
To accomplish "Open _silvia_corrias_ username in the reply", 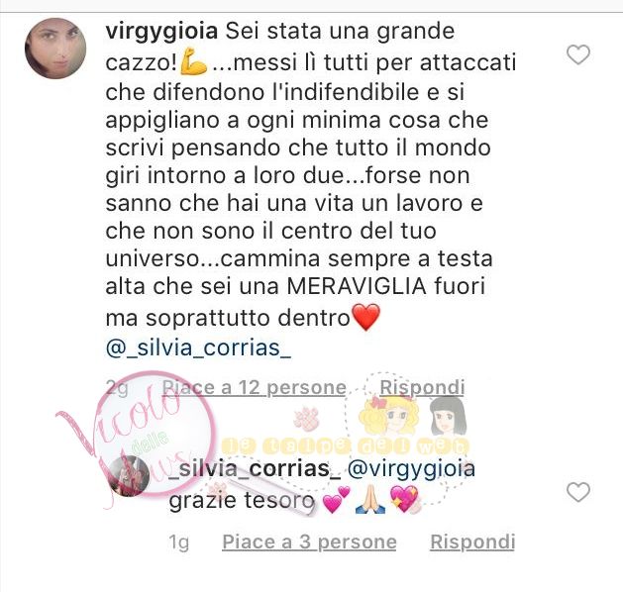I will tap(256, 469).
